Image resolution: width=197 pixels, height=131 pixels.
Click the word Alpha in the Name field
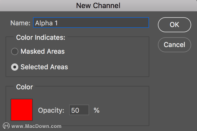click(44, 23)
